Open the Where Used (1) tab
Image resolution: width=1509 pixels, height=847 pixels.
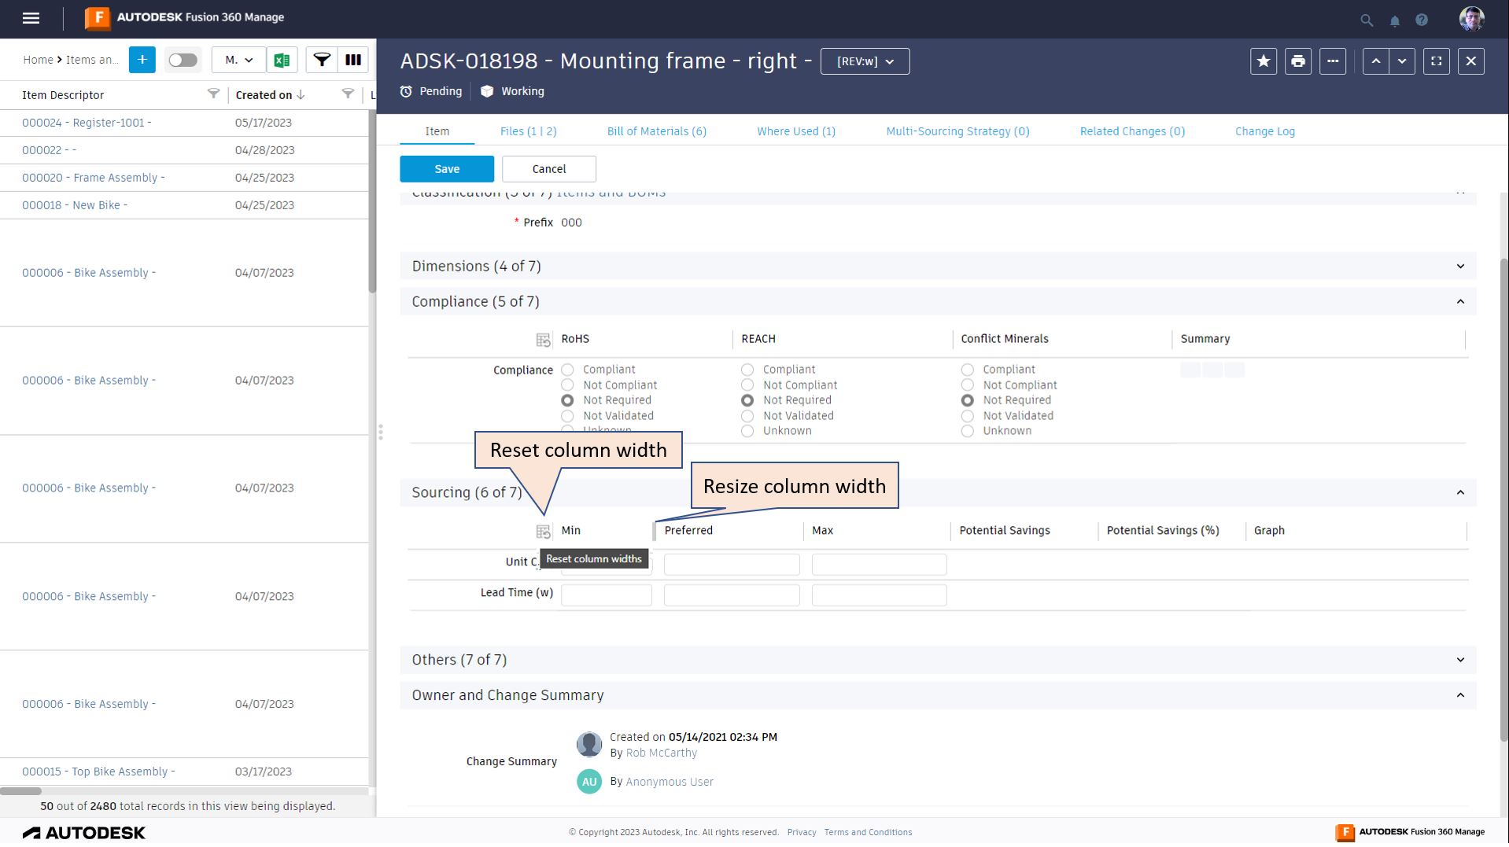coord(796,131)
